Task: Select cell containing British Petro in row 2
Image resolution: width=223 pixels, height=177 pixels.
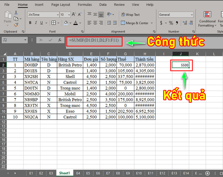Action: click(x=70, y=65)
